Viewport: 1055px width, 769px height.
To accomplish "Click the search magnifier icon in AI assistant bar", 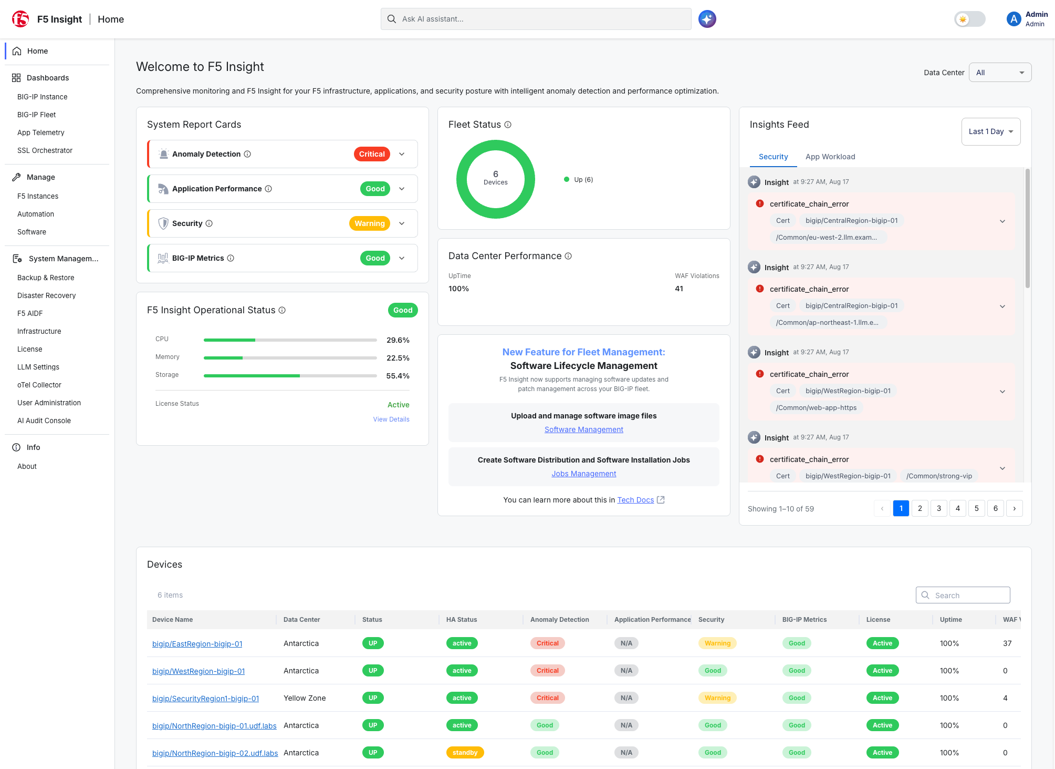I will pyautogui.click(x=391, y=19).
